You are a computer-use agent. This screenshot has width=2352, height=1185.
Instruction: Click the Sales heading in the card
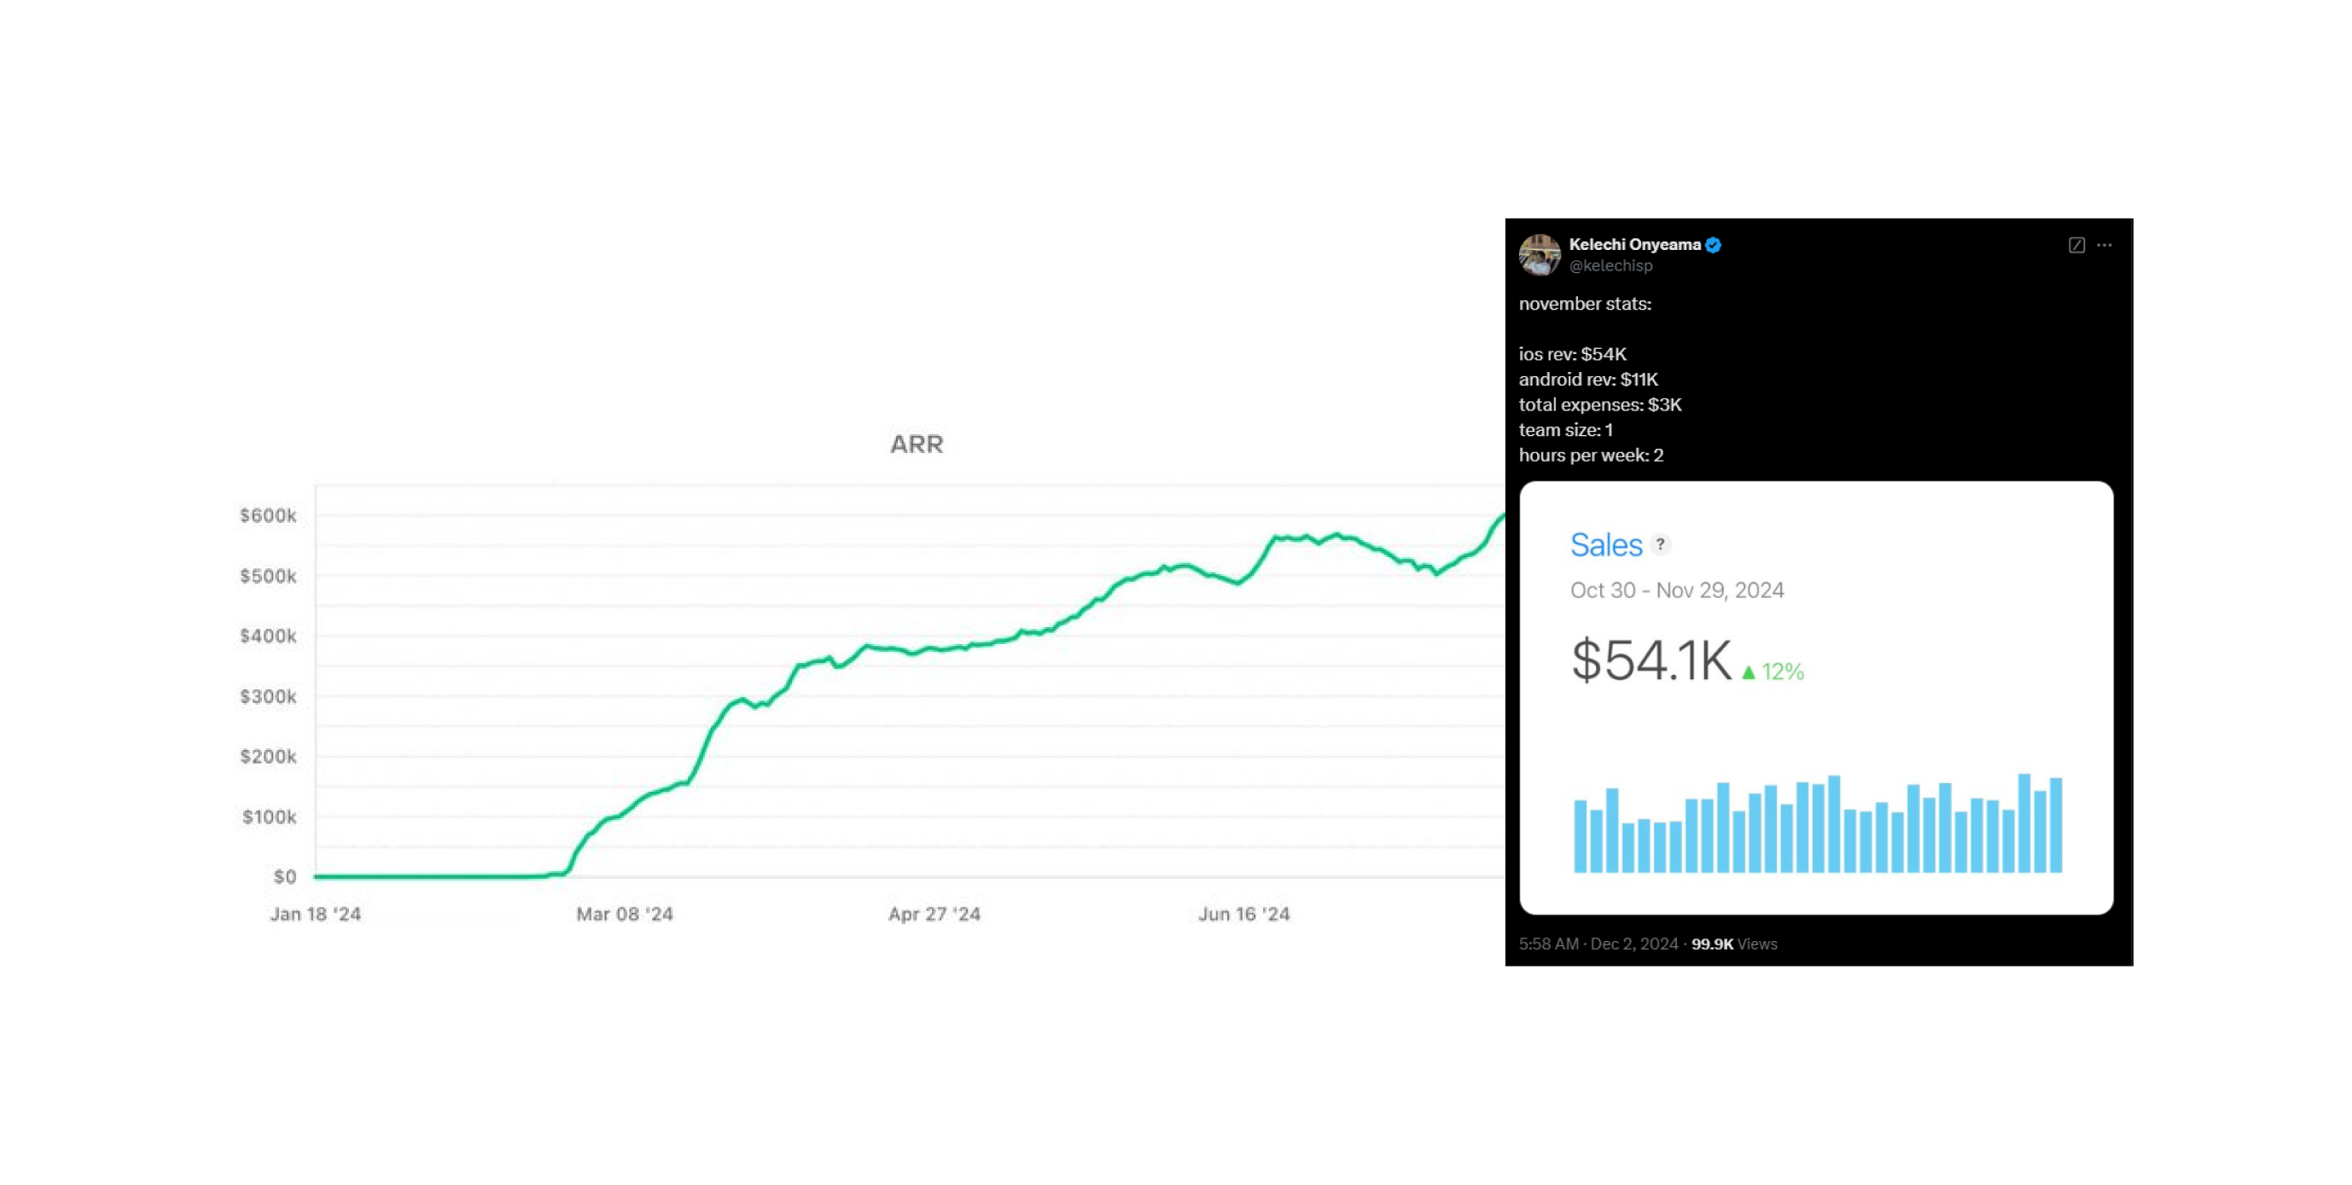tap(1605, 545)
